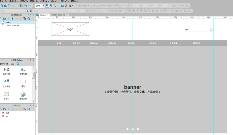233x135 pixels.
Task: Switch to the second-level page tab
Action: coord(58,15)
